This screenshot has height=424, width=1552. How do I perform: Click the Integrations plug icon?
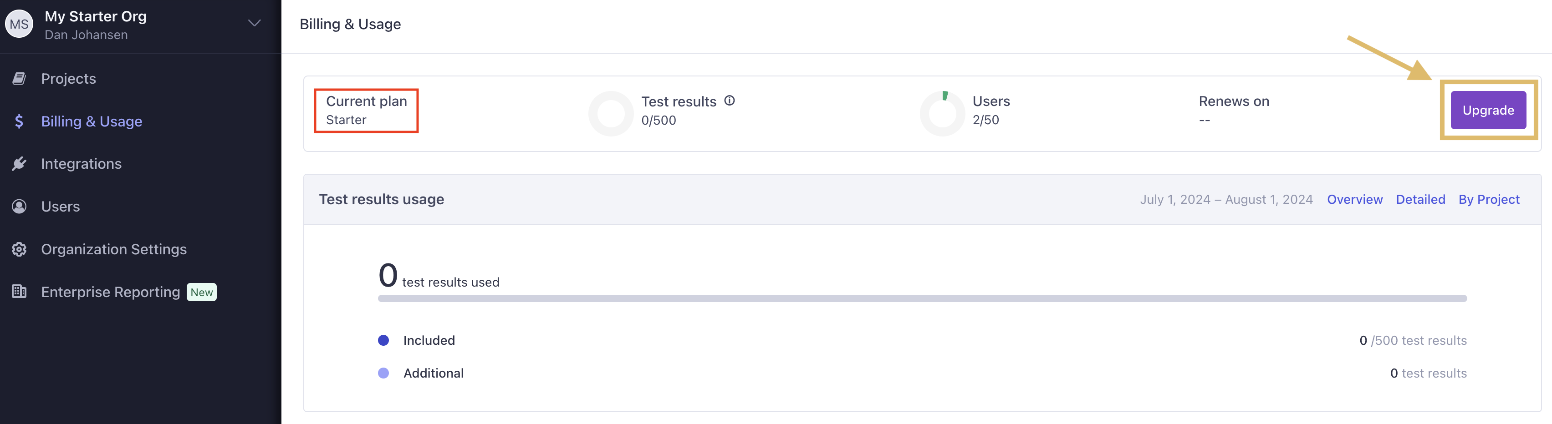19,164
